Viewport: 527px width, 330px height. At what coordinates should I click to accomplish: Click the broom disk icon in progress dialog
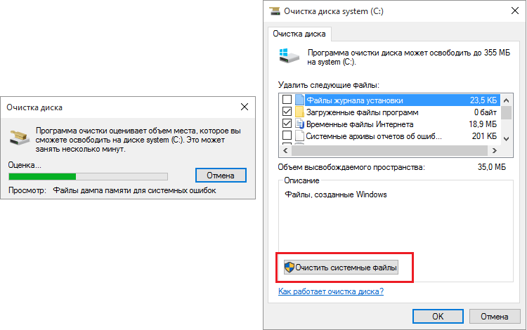coord(19,138)
